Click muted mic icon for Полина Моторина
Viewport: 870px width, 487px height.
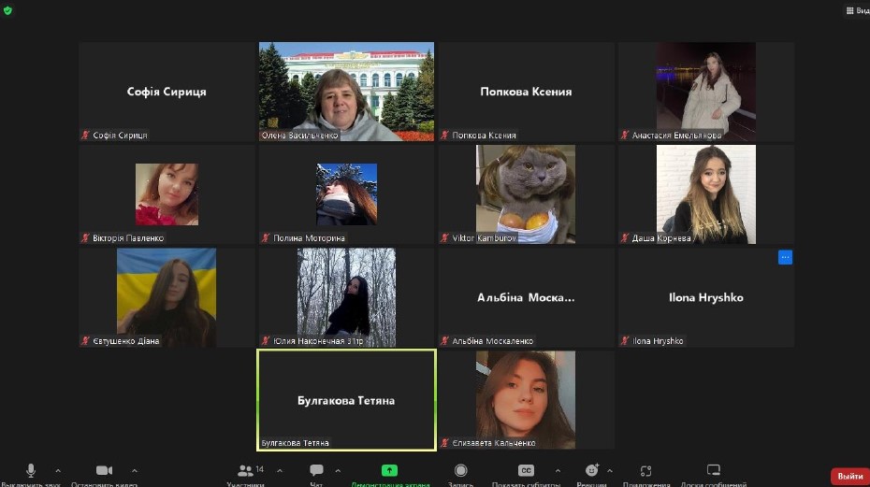click(x=266, y=238)
